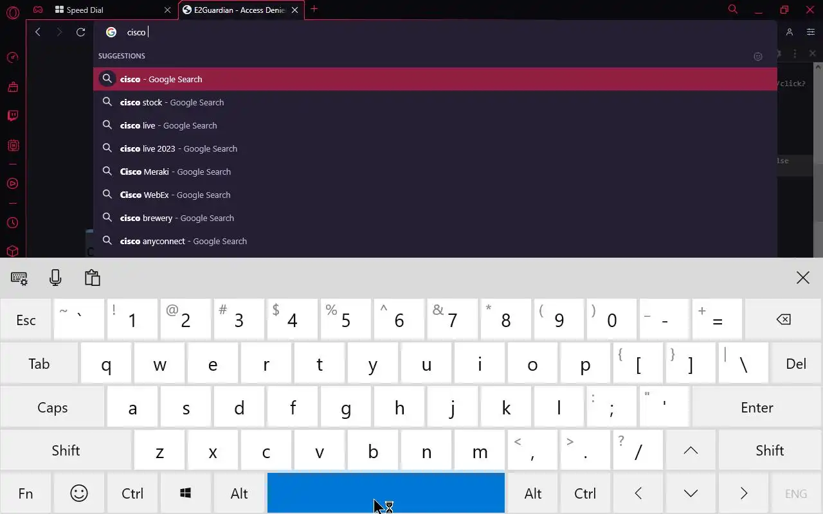
Task: Select 'cisco live 2023' suggestion
Action: 435,148
